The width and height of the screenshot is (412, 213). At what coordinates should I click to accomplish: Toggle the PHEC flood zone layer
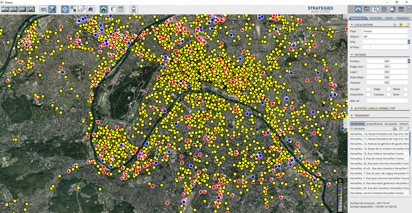[x=121, y=9]
